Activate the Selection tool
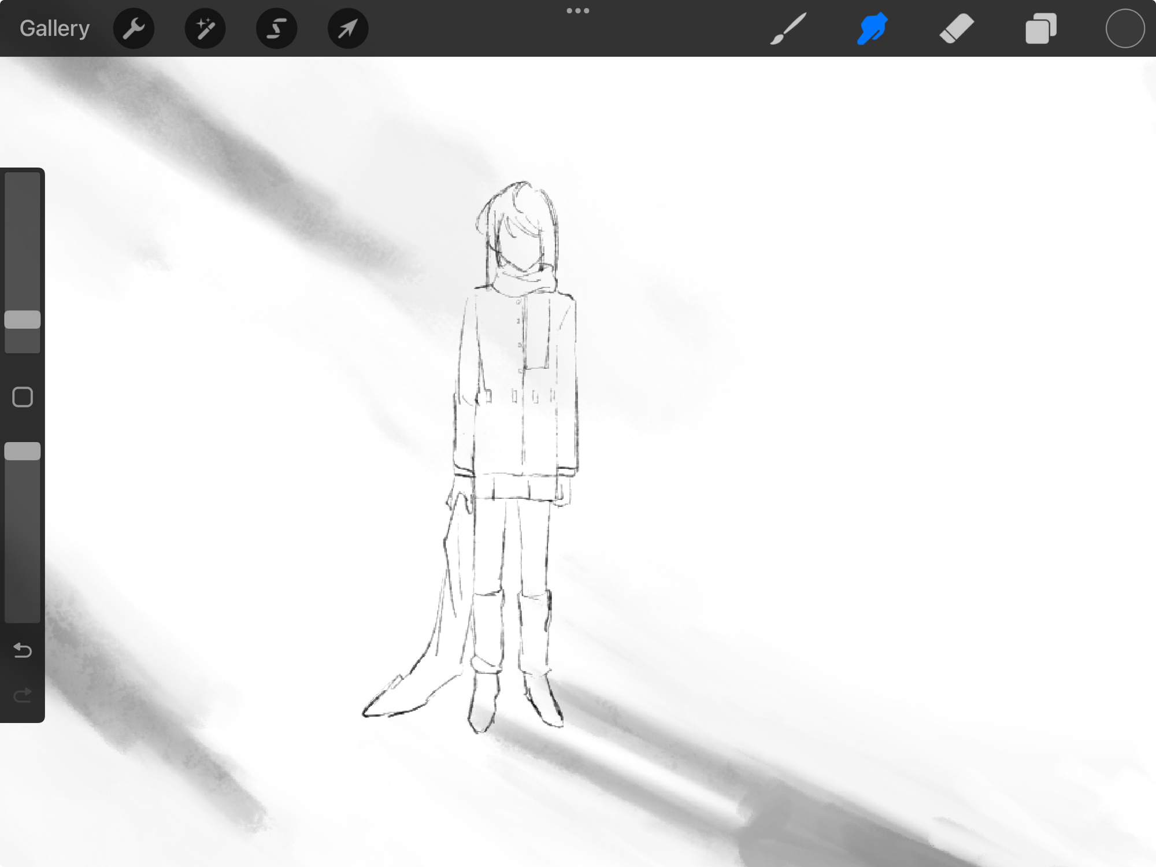Screen dimensions: 1156x867 pos(276,28)
